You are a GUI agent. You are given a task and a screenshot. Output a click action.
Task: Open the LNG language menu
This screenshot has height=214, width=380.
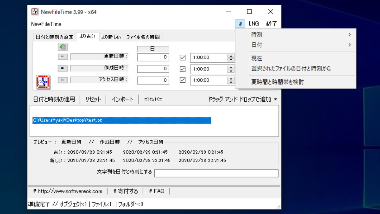254,24
